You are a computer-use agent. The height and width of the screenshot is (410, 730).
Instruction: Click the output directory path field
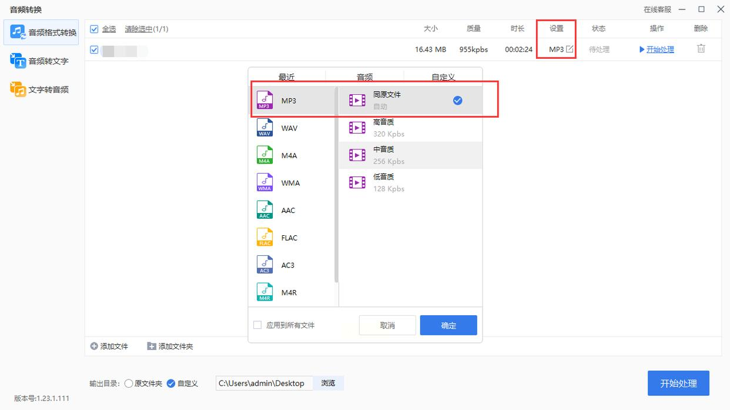point(264,384)
